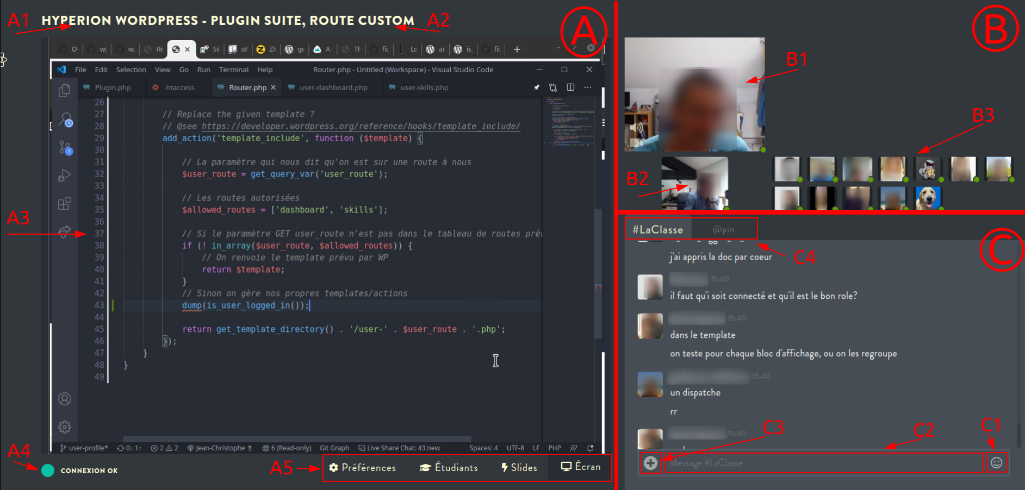Open the Source Control view icon

click(x=65, y=147)
